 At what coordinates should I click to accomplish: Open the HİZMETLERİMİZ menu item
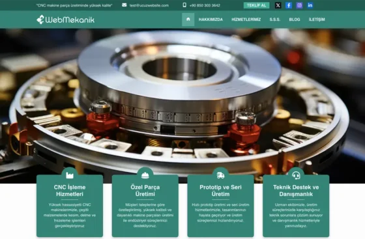(x=246, y=20)
